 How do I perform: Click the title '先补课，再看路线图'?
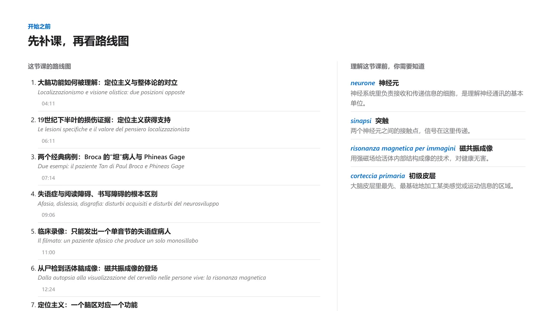click(x=78, y=41)
